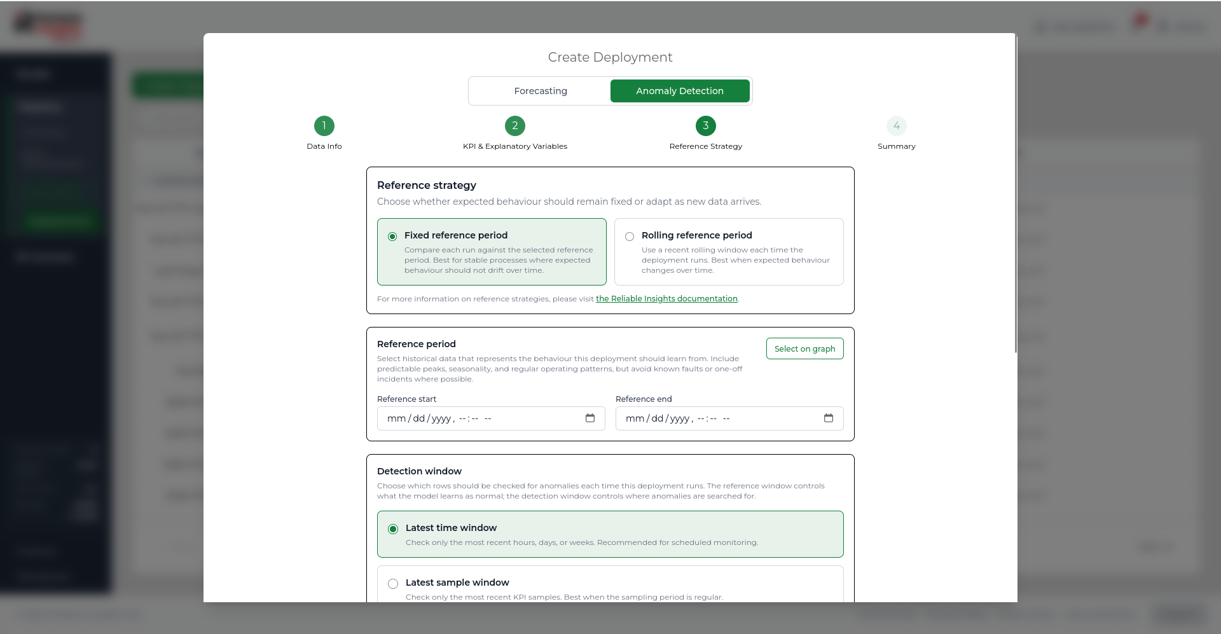Switch to the Forecasting deployment type
The width and height of the screenshot is (1221, 634).
[541, 91]
